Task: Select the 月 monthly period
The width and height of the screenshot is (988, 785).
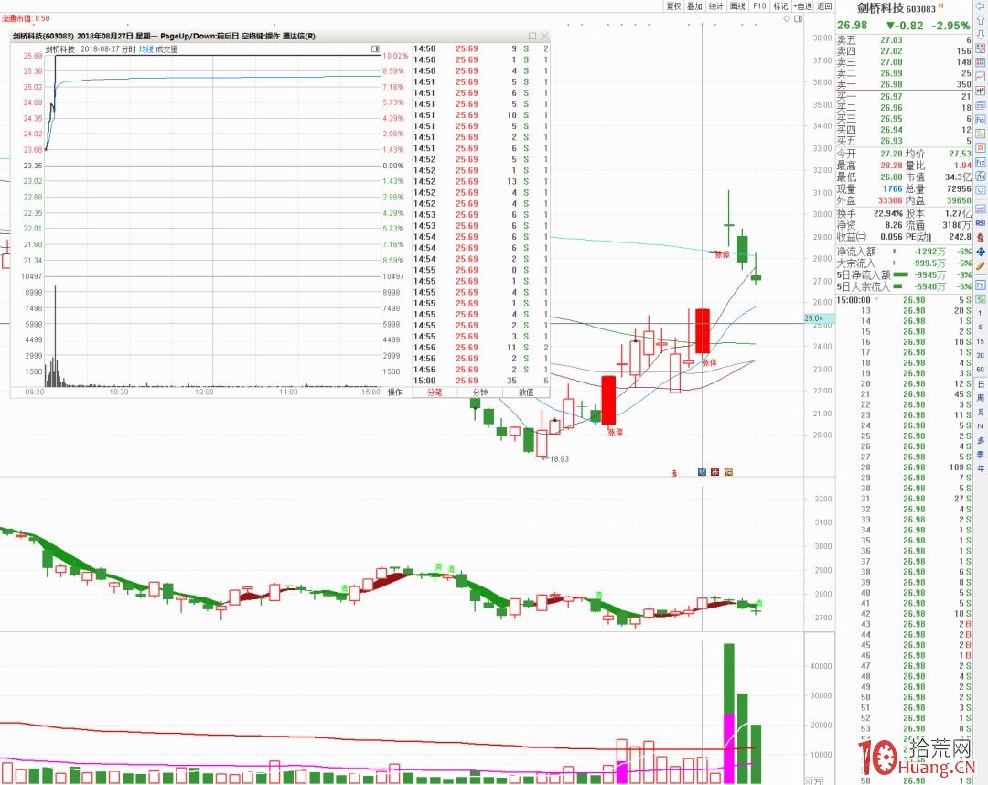Action: click(x=981, y=412)
